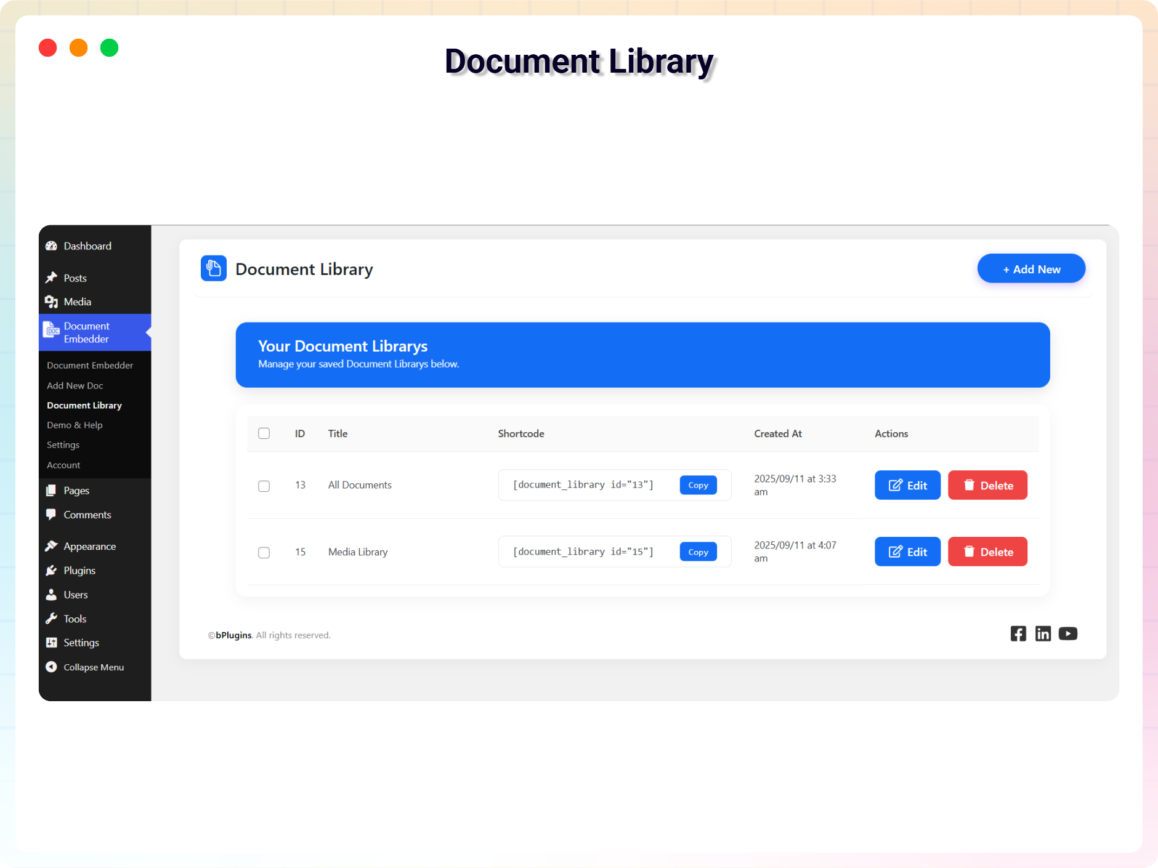The height and width of the screenshot is (868, 1158).
Task: Click date 2025/09/11 at 4:07 am
Action: pos(795,552)
